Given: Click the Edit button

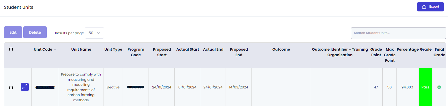Looking at the screenshot, I should [x=13, y=33].
